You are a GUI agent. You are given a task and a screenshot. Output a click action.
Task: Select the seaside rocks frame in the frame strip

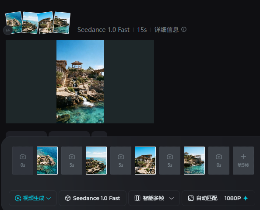click(x=96, y=161)
